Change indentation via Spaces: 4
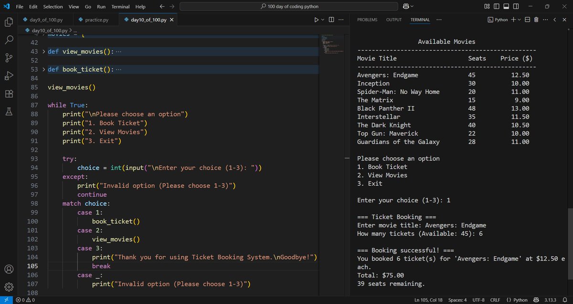This screenshot has width=573, height=304. click(457, 300)
